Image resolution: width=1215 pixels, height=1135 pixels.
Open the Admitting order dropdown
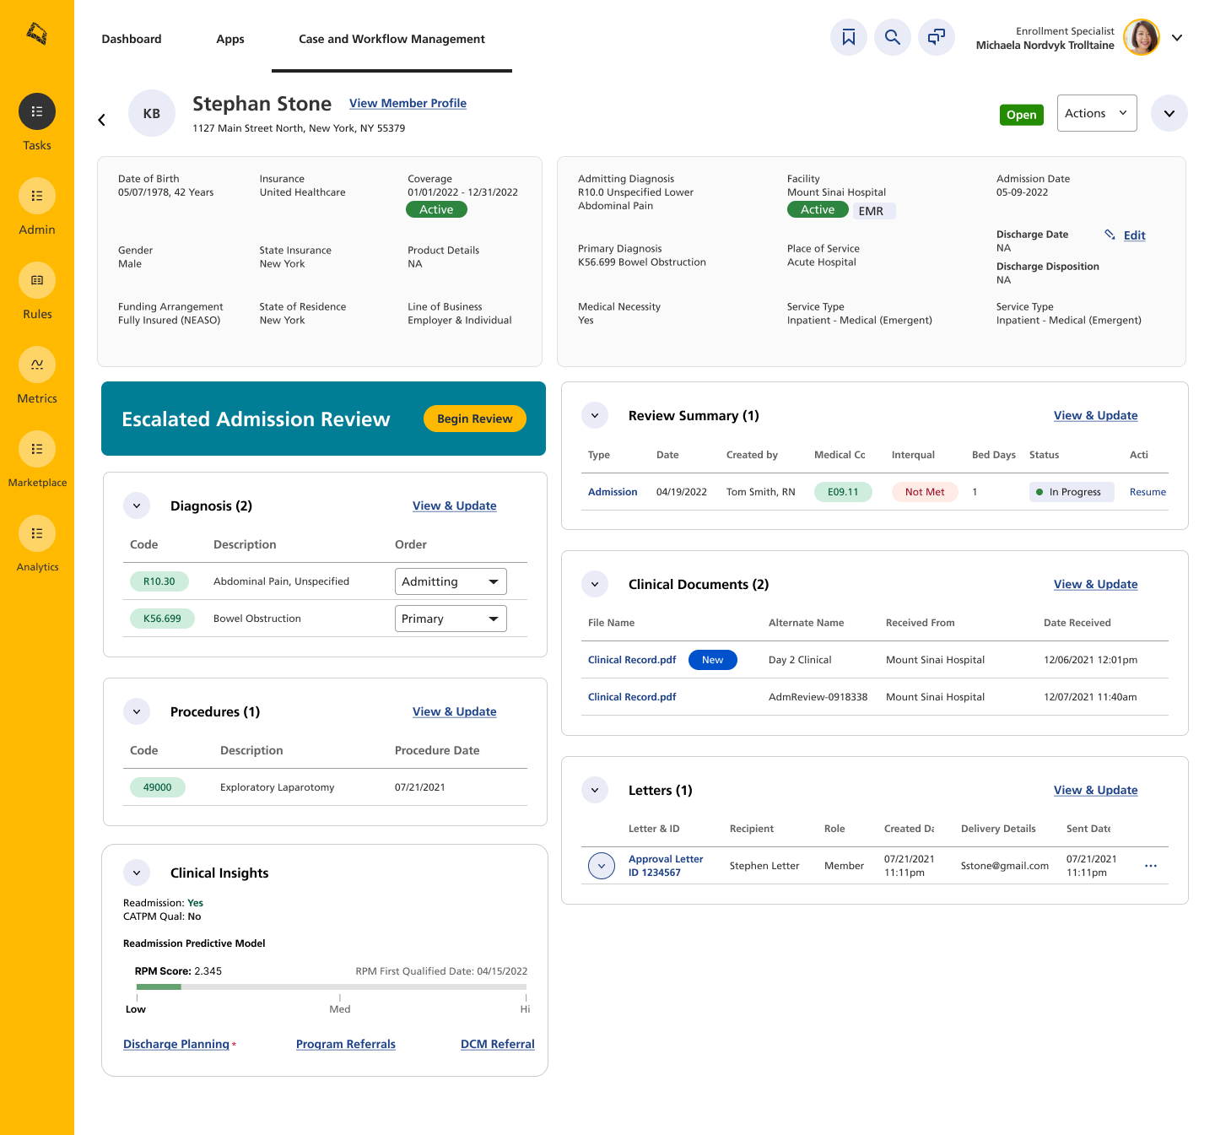(x=451, y=581)
